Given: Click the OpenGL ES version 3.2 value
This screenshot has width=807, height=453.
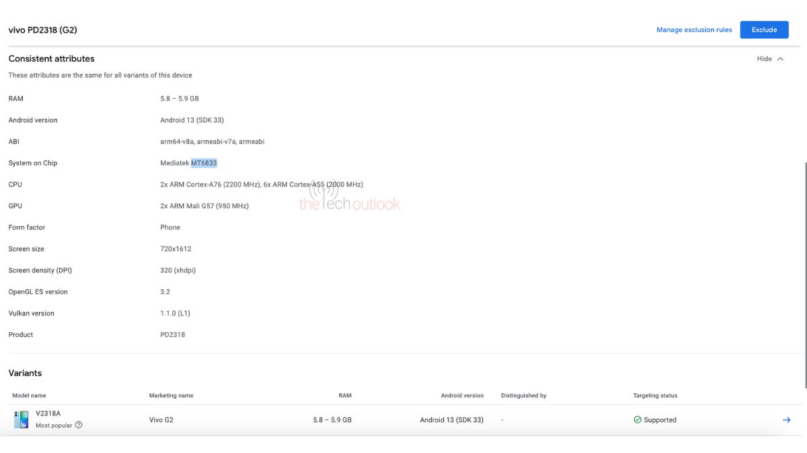Looking at the screenshot, I should pyautogui.click(x=165, y=292).
